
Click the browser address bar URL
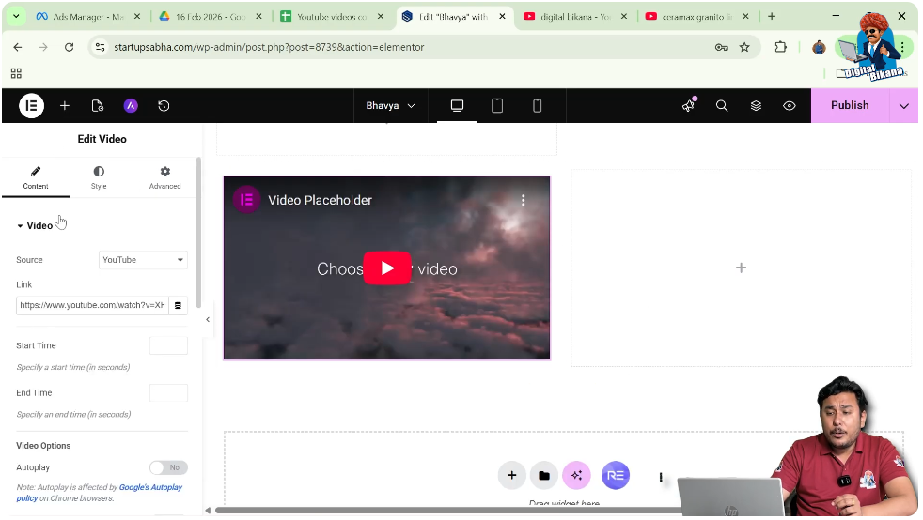(269, 47)
